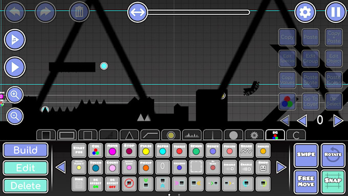Select the pink arrow enter effect trigger

(x=179, y=184)
